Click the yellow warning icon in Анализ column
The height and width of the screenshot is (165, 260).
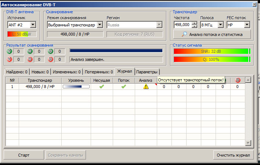pos(146,87)
